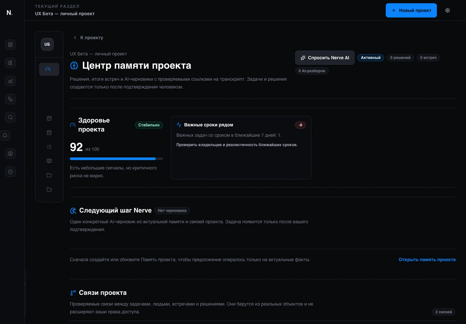
Task: Click the project health progress bar
Action: point(116,159)
